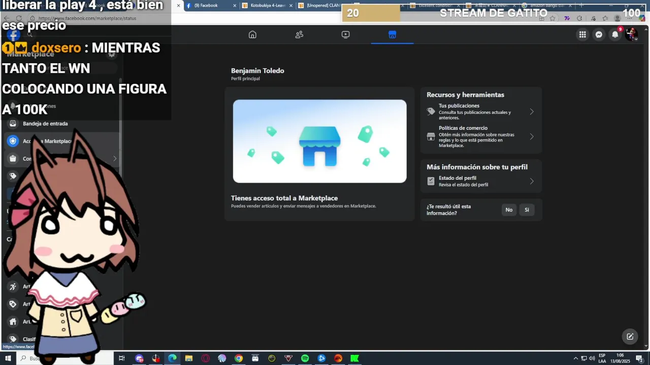Show hidden system tray icons

(x=575, y=358)
